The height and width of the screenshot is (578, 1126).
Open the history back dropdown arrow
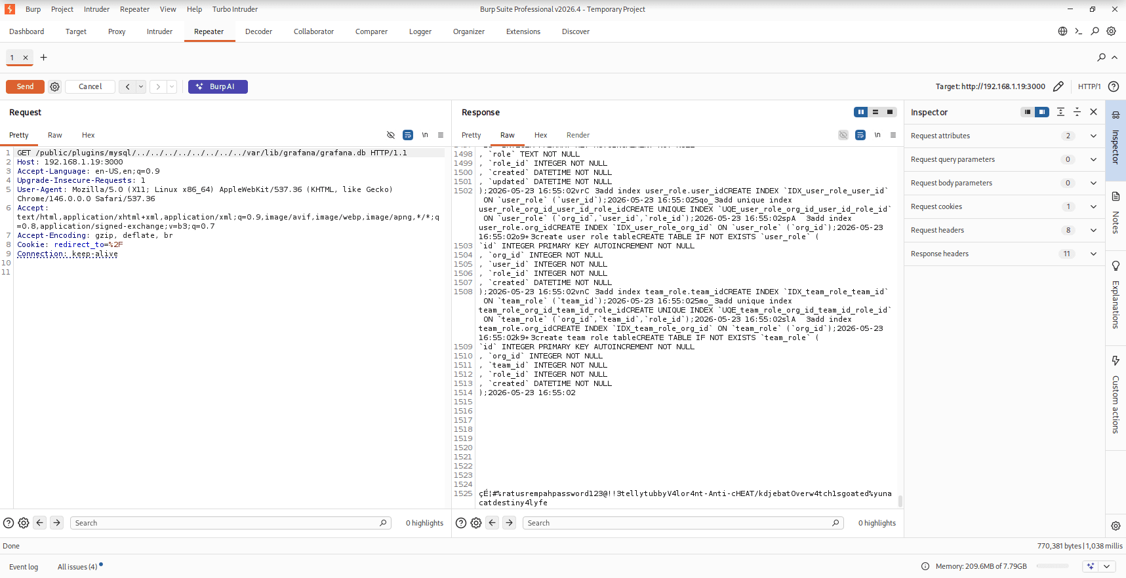point(141,87)
